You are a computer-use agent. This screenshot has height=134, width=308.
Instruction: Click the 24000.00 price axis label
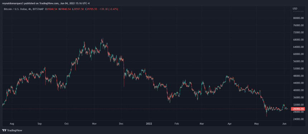298,119
